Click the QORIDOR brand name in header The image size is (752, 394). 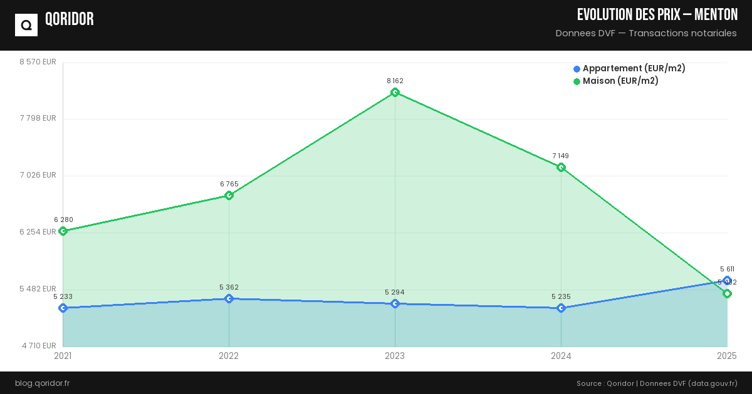point(70,19)
